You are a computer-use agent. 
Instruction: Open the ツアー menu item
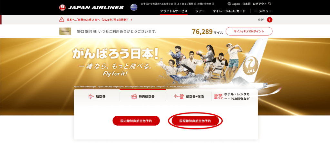pos(200,11)
